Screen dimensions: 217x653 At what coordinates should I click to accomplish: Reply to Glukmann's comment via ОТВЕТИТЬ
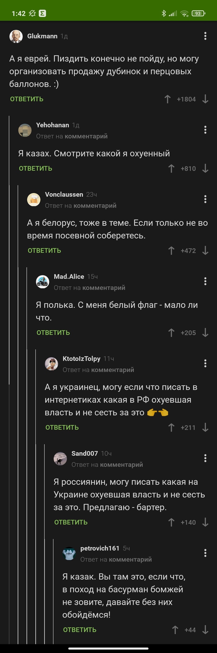click(x=27, y=99)
